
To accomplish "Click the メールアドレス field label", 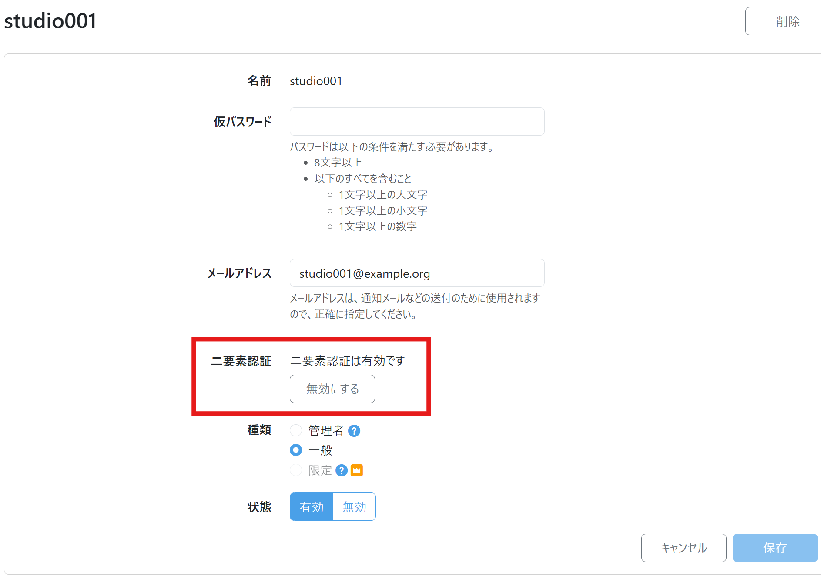I will point(239,273).
